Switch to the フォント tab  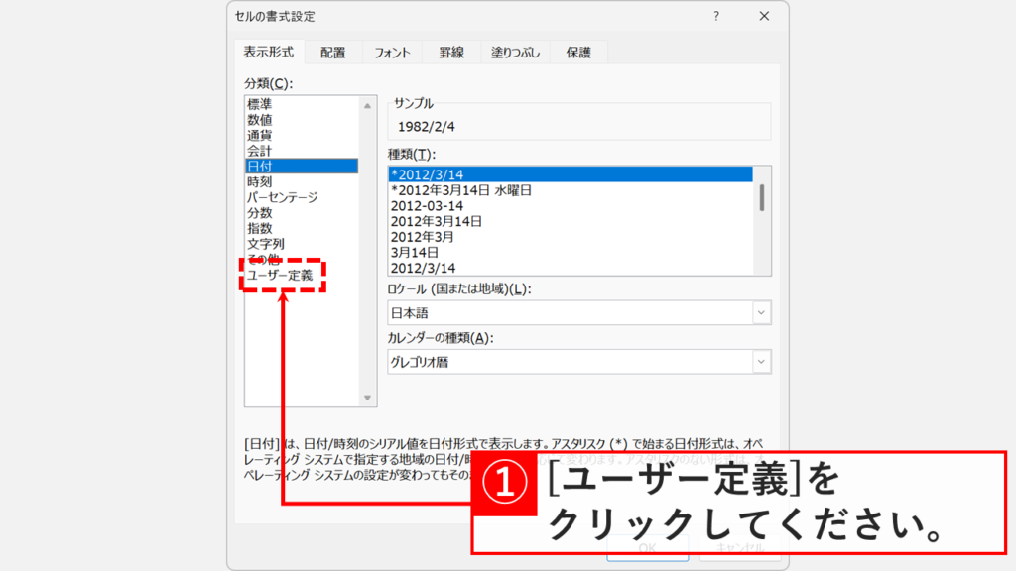pyautogui.click(x=393, y=51)
